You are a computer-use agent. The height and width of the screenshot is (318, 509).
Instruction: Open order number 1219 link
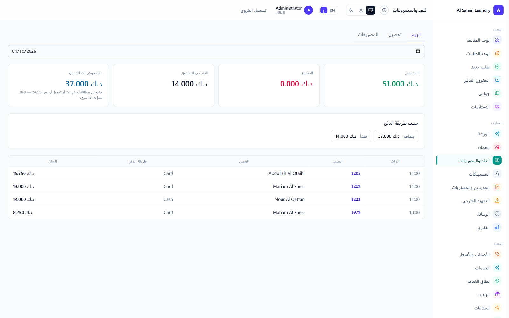356,186
